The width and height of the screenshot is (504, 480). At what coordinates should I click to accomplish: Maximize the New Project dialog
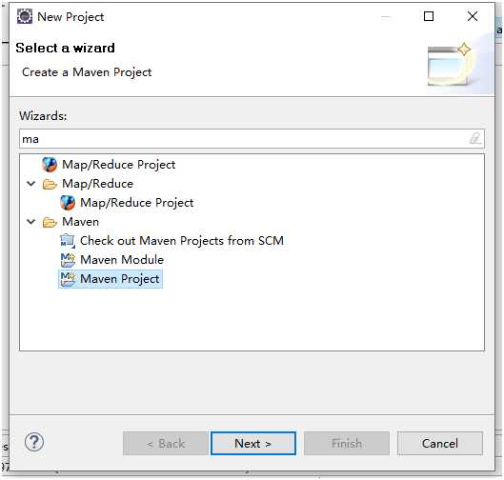pyautogui.click(x=429, y=16)
